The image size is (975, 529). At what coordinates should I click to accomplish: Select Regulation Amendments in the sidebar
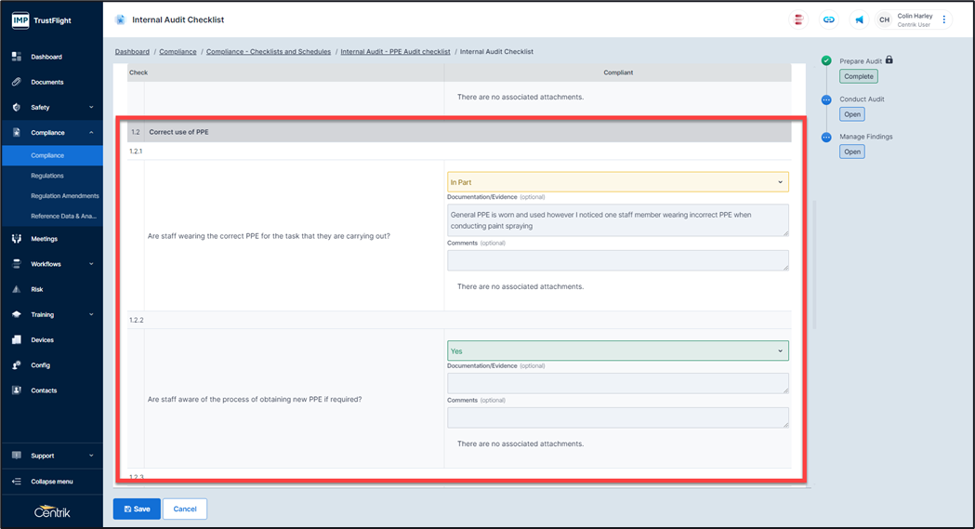[x=64, y=196]
